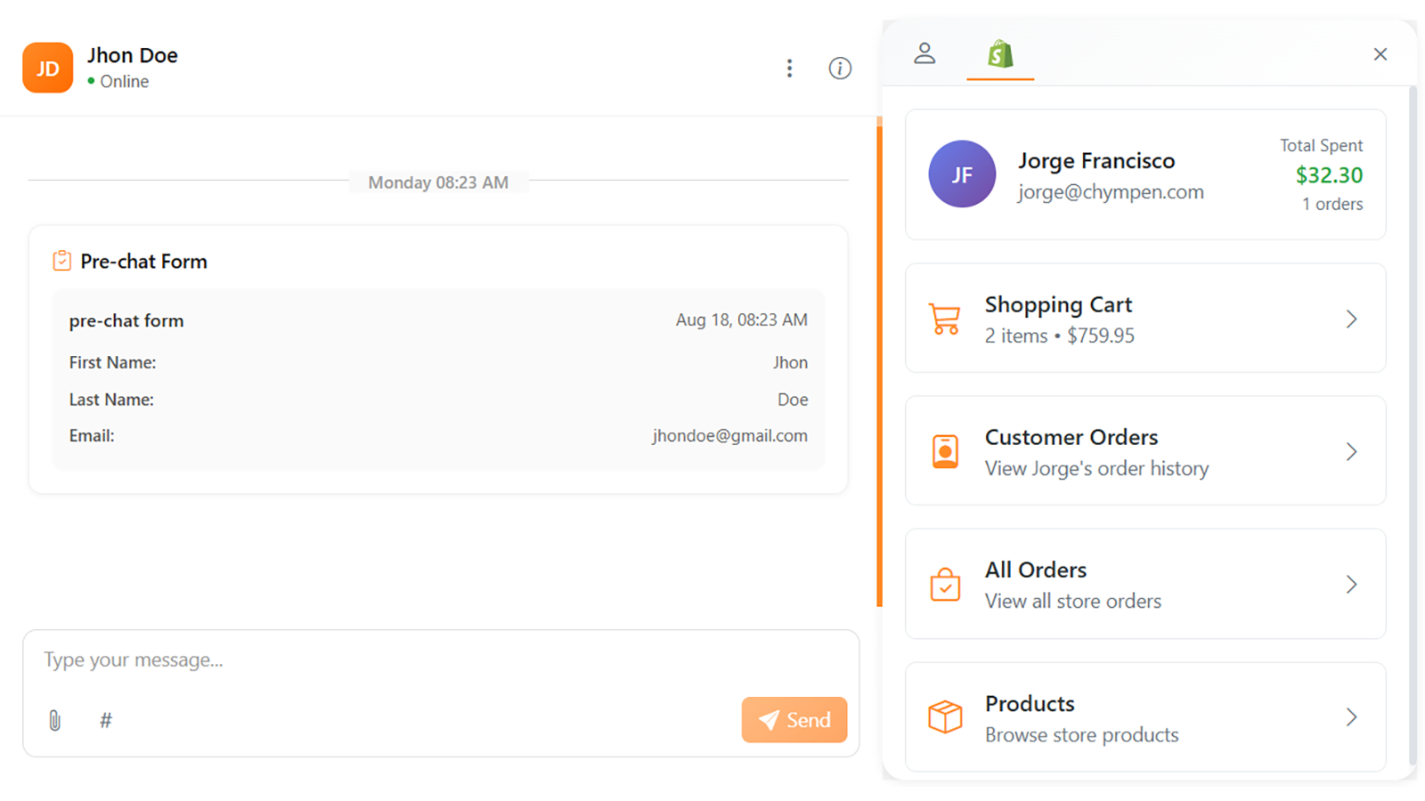
Task: Click the Pre-chat Form clipboard icon
Action: [x=61, y=260]
